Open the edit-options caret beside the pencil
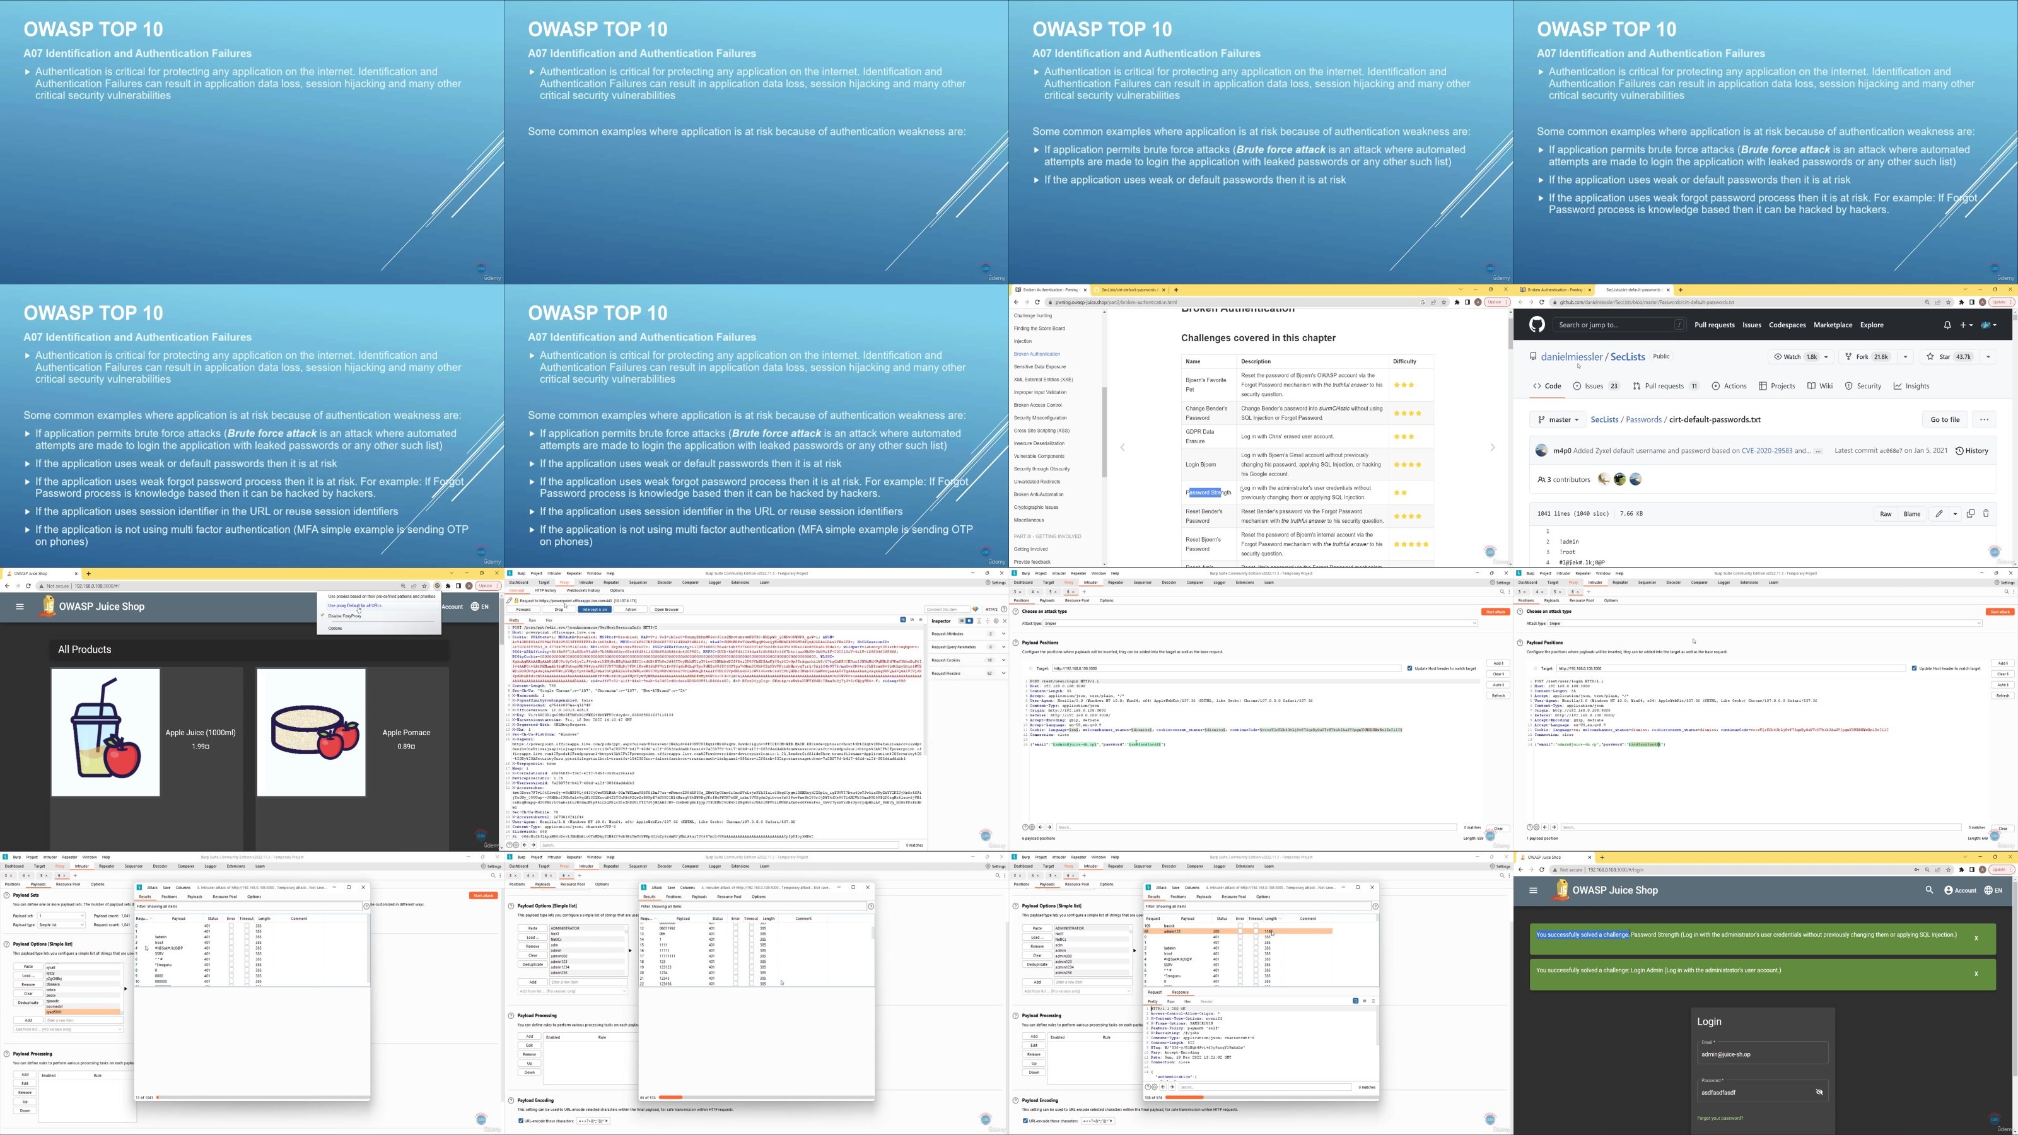 (x=1956, y=514)
